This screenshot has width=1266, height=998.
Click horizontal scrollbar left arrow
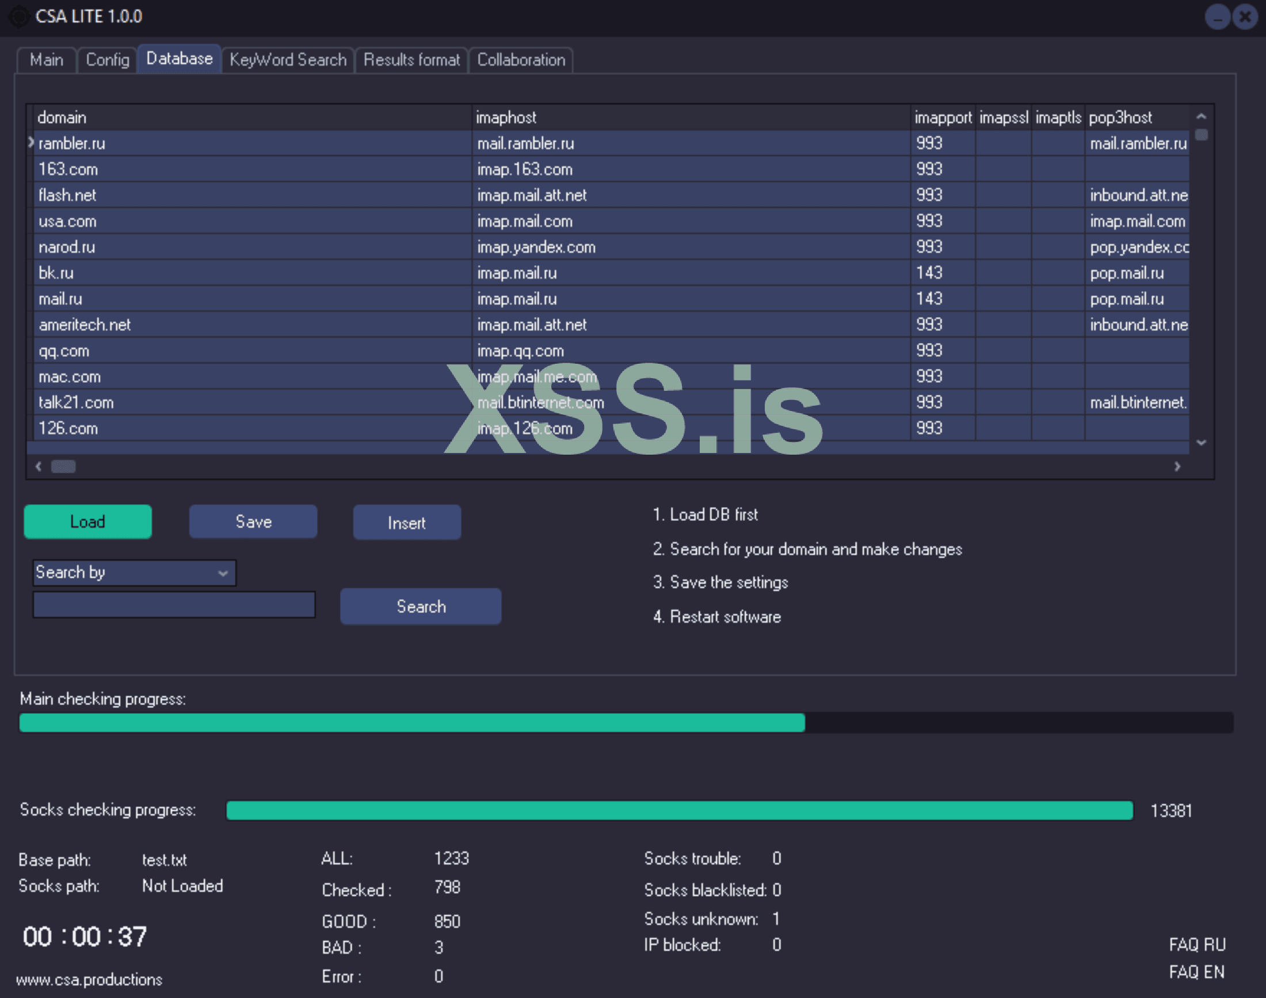39,466
